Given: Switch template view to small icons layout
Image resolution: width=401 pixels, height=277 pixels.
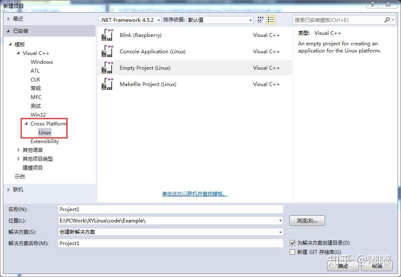Looking at the screenshot, I should click(x=259, y=19).
